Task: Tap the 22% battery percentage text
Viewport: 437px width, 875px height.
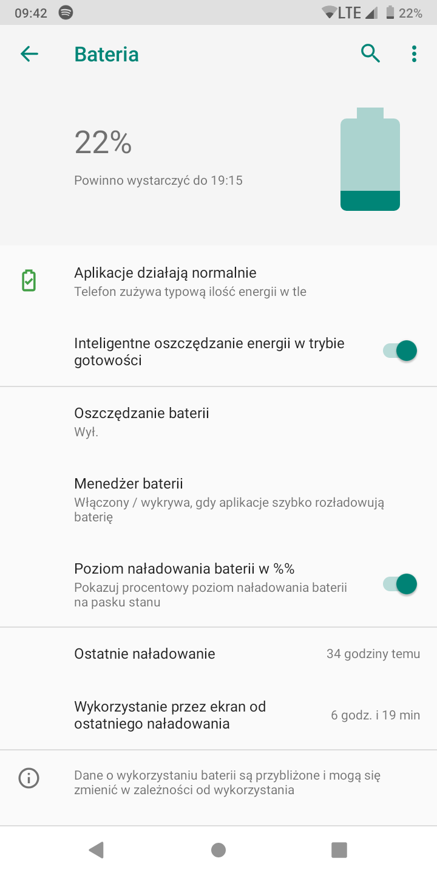Action: pos(103,143)
